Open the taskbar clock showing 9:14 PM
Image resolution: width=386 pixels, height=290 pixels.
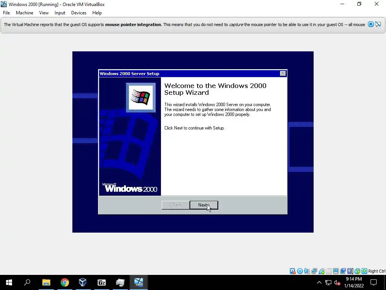click(354, 282)
